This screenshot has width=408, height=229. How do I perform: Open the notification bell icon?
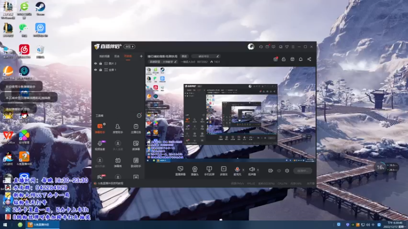point(300,59)
